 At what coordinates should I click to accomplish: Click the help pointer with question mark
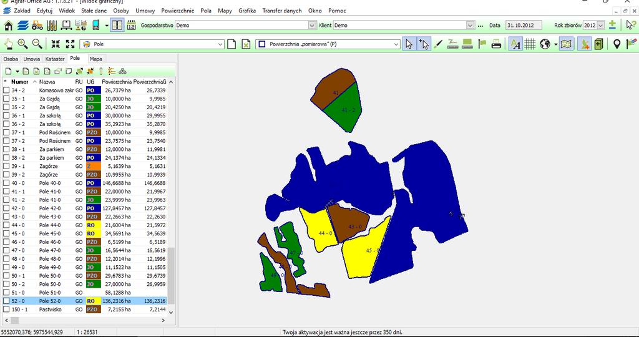coord(632,25)
